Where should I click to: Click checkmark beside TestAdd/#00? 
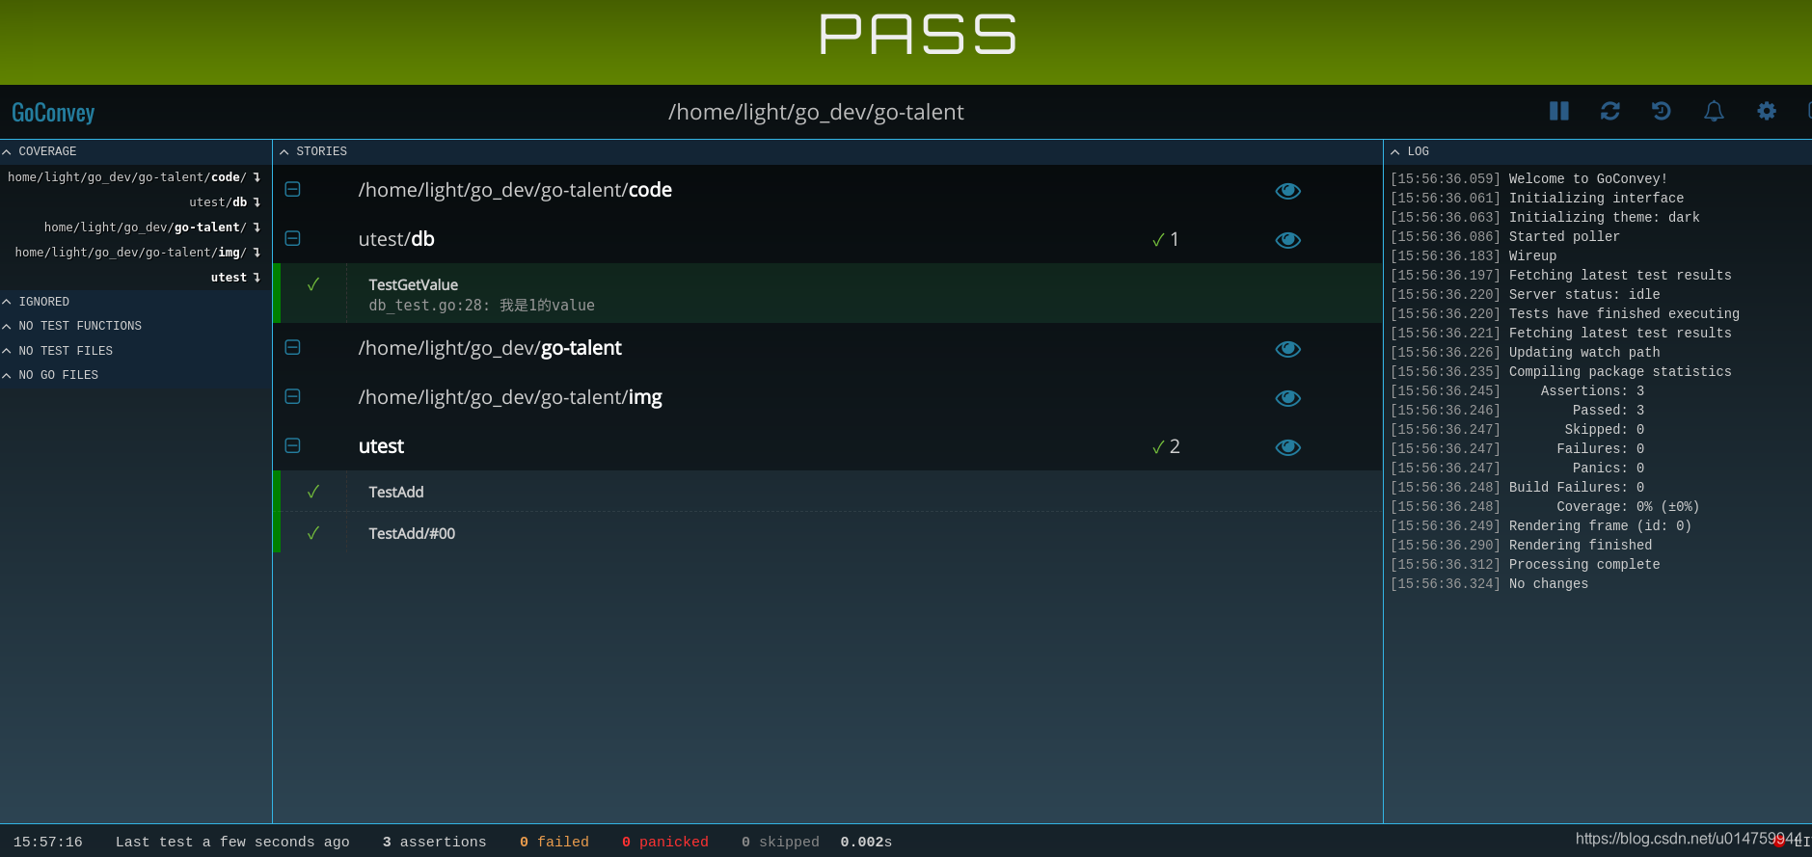(313, 533)
